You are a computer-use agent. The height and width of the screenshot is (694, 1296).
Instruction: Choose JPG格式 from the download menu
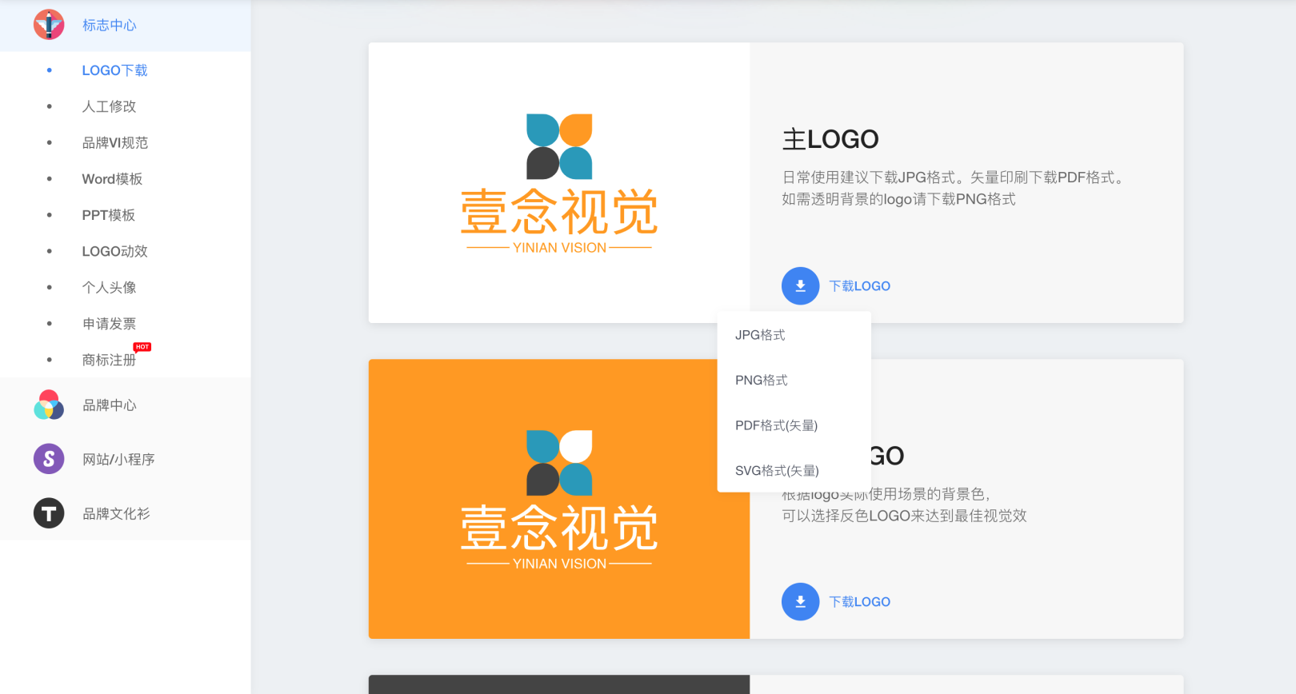760,335
